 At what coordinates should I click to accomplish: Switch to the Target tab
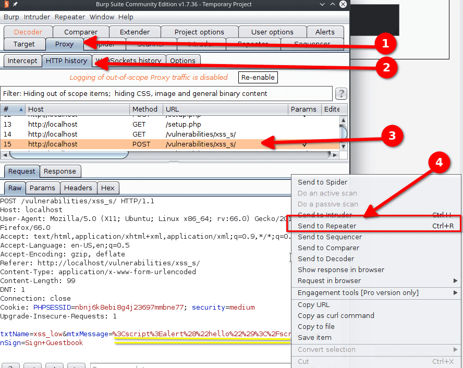pyautogui.click(x=24, y=44)
